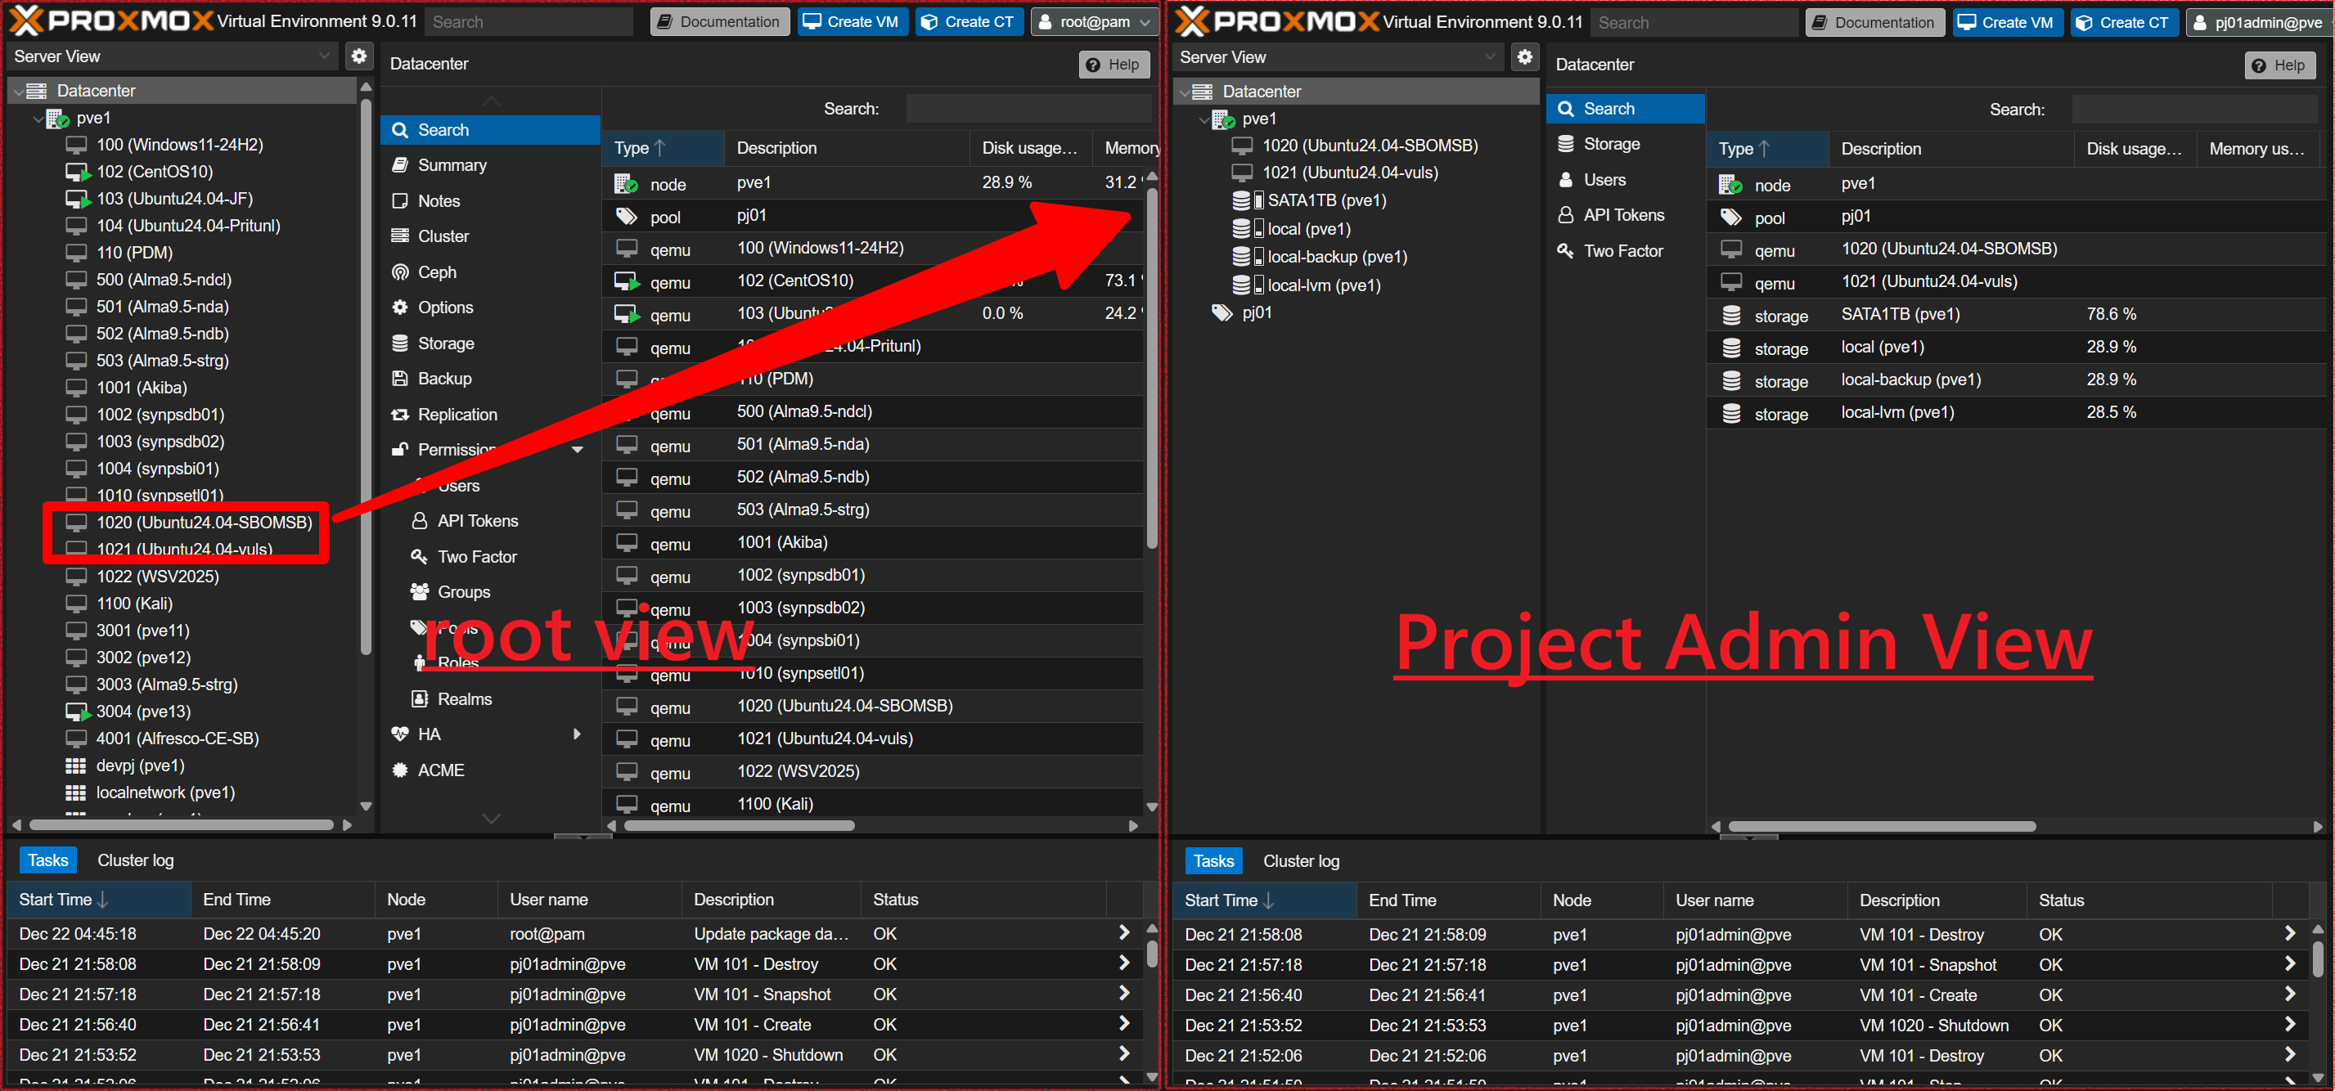
Task: Click the Help button in root view
Action: [1114, 65]
